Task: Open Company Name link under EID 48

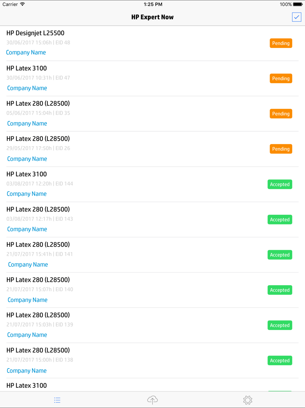Action: click(x=26, y=53)
